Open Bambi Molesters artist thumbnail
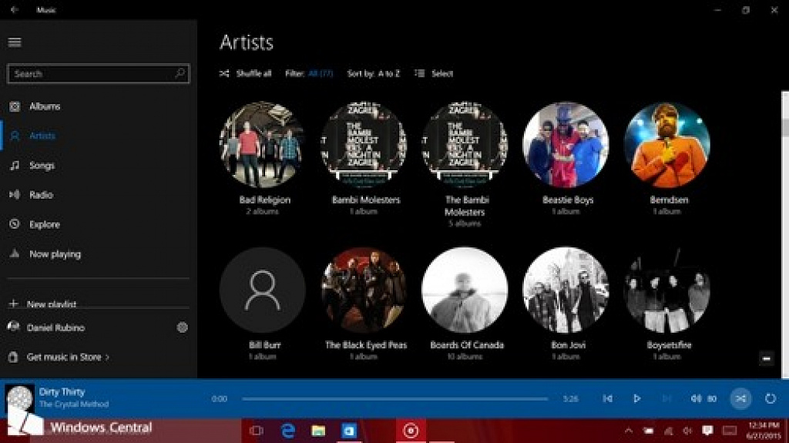The height and width of the screenshot is (443, 789). point(364,145)
